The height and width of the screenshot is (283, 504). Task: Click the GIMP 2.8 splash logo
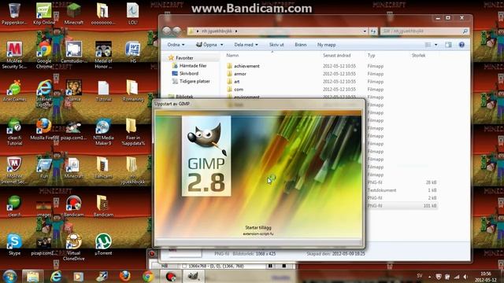pyautogui.click(x=206, y=156)
